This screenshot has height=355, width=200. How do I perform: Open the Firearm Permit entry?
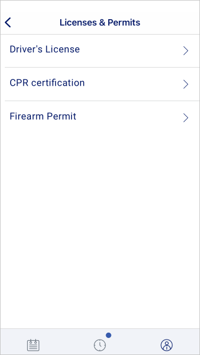click(x=100, y=118)
